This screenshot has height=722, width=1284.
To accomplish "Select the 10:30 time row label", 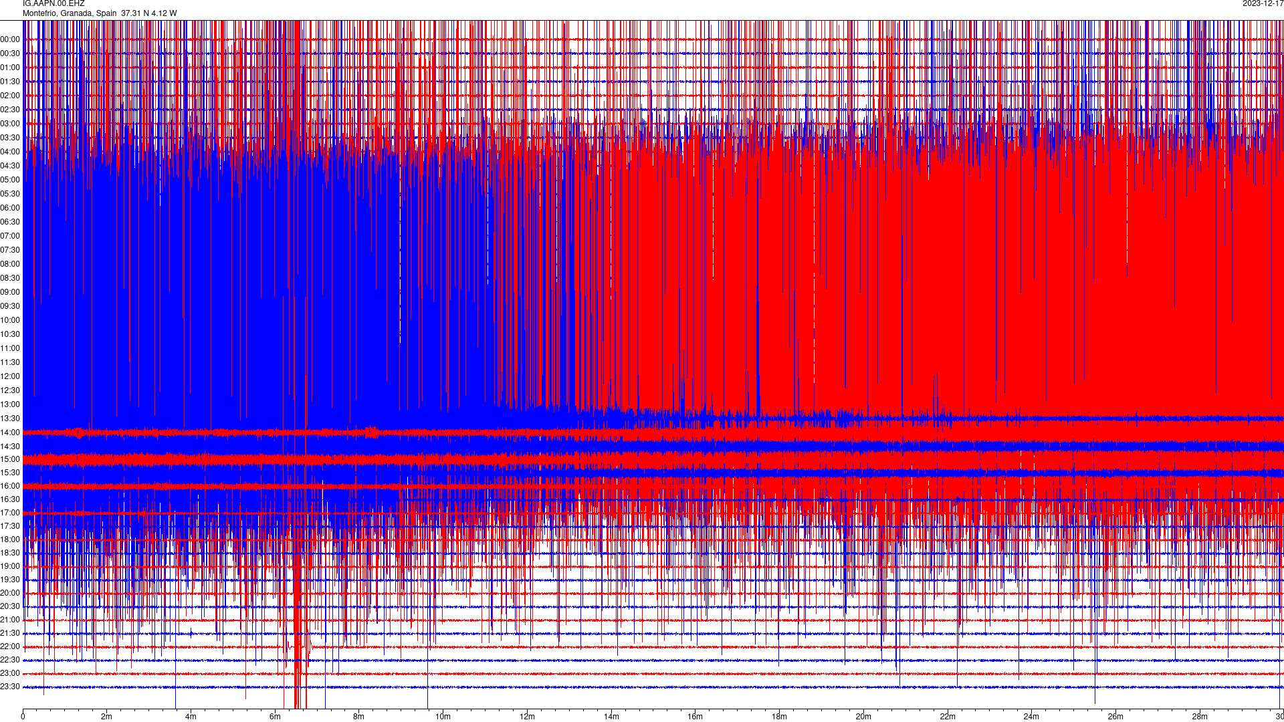I will coord(10,334).
